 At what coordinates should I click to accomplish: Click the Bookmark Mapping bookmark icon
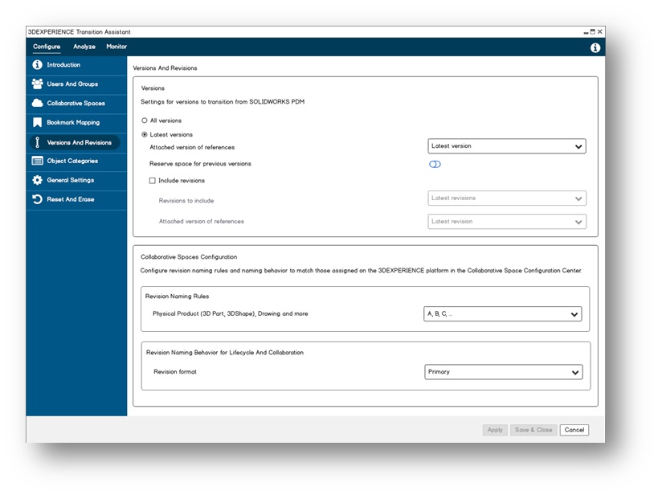[37, 122]
